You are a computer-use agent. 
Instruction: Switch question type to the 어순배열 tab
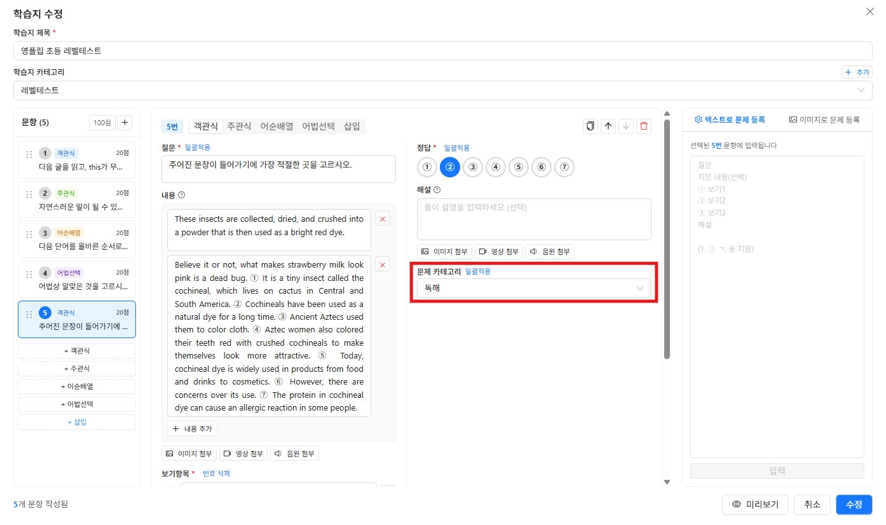(276, 126)
